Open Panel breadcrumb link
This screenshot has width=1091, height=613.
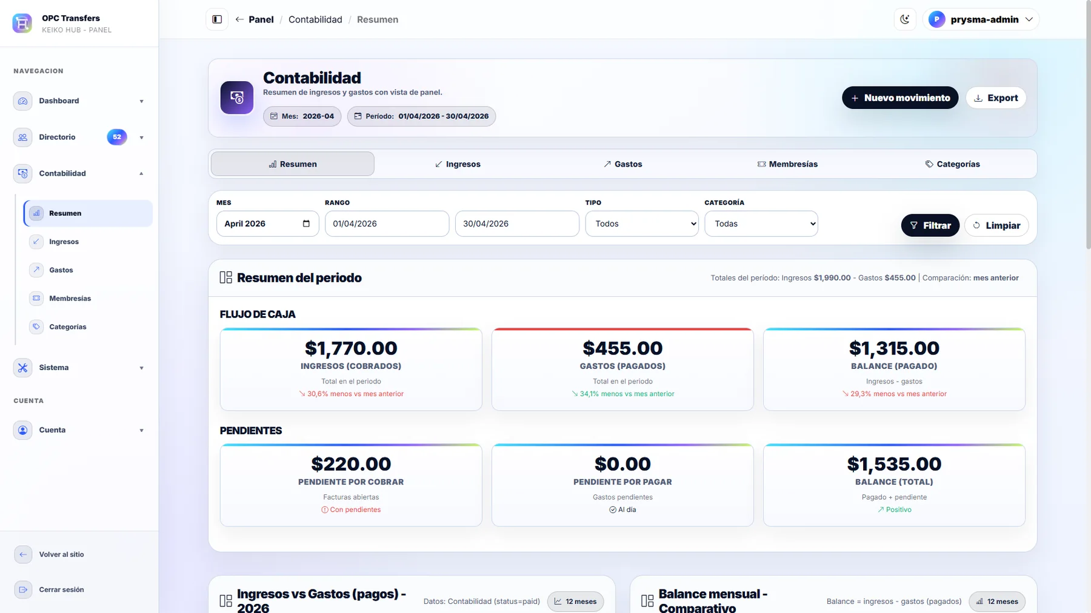(261, 19)
